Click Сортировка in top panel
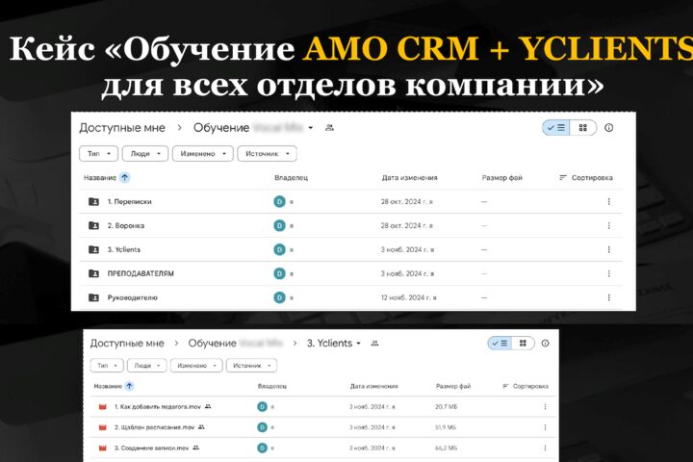Viewport: 693px width, 462px height. click(586, 178)
